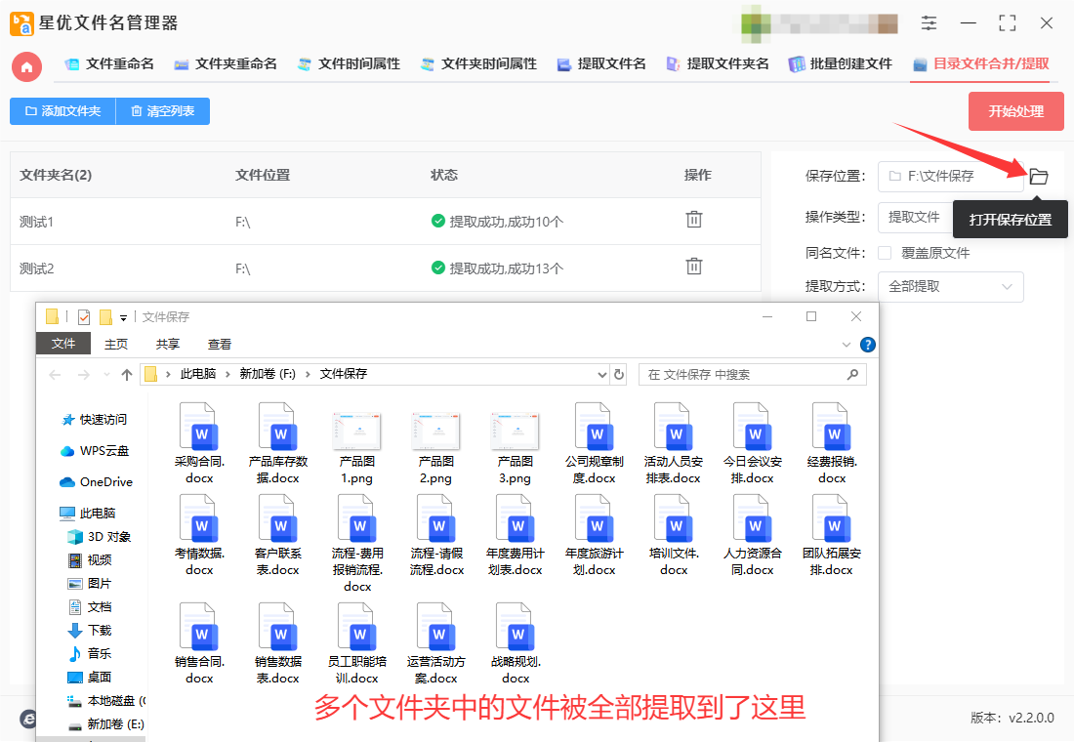The image size is (1074, 742).
Task: Switch to the 文件夹重命名 tab
Action: [x=226, y=63]
